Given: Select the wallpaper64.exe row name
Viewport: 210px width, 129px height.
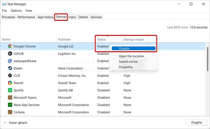Looking at the screenshot, I should click(x=25, y=61).
